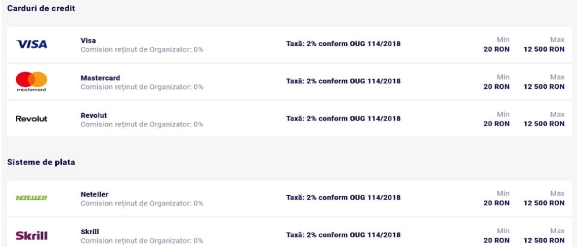Image resolution: width=578 pixels, height=247 pixels.
Task: Click Neteller's 20 RON minimum value
Action: [x=496, y=203]
